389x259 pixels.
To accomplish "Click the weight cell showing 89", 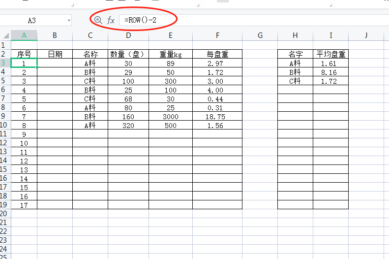I will pos(171,63).
